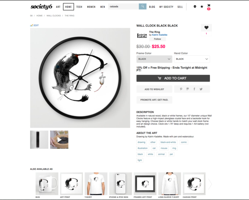Click the search input field

[x=123, y=7]
